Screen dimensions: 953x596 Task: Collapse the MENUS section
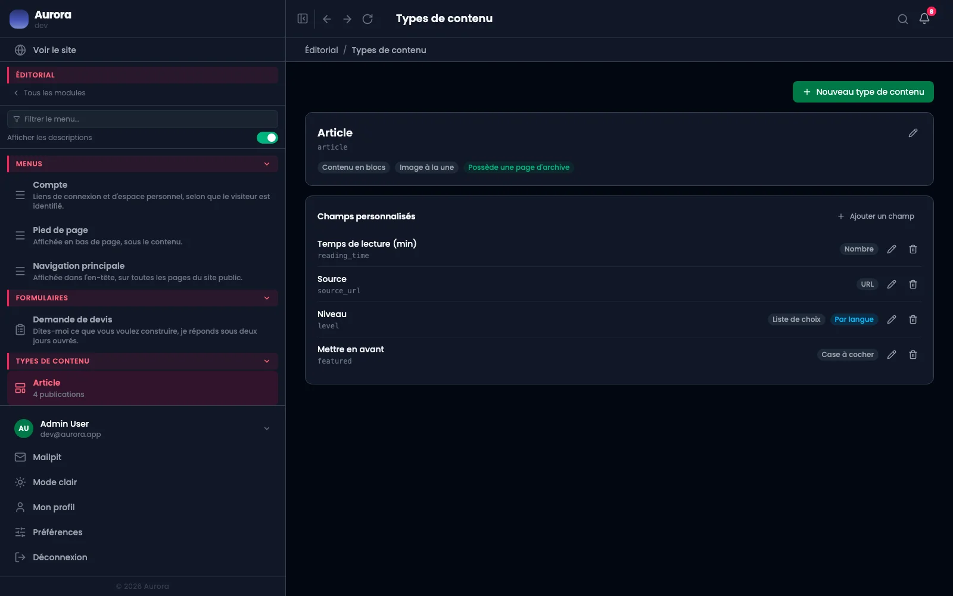coord(267,164)
